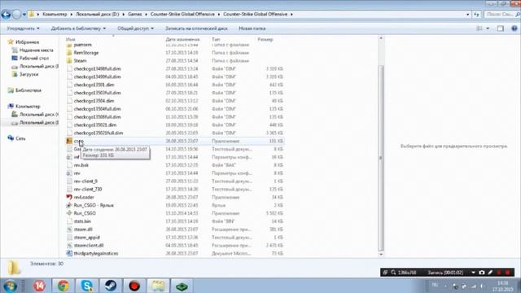Expand the arrow after Компьютер breadcrumb
This screenshot has height=293, width=521.
[x=72, y=15]
